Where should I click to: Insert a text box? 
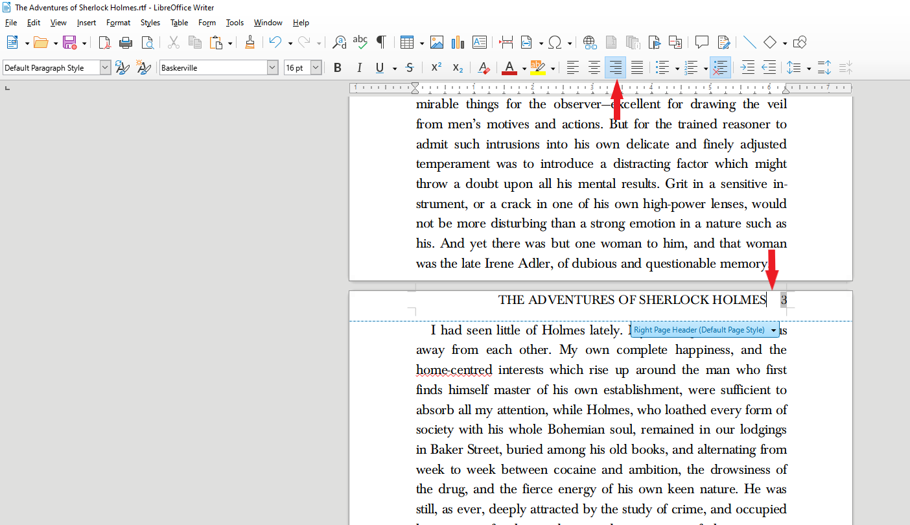[480, 43]
